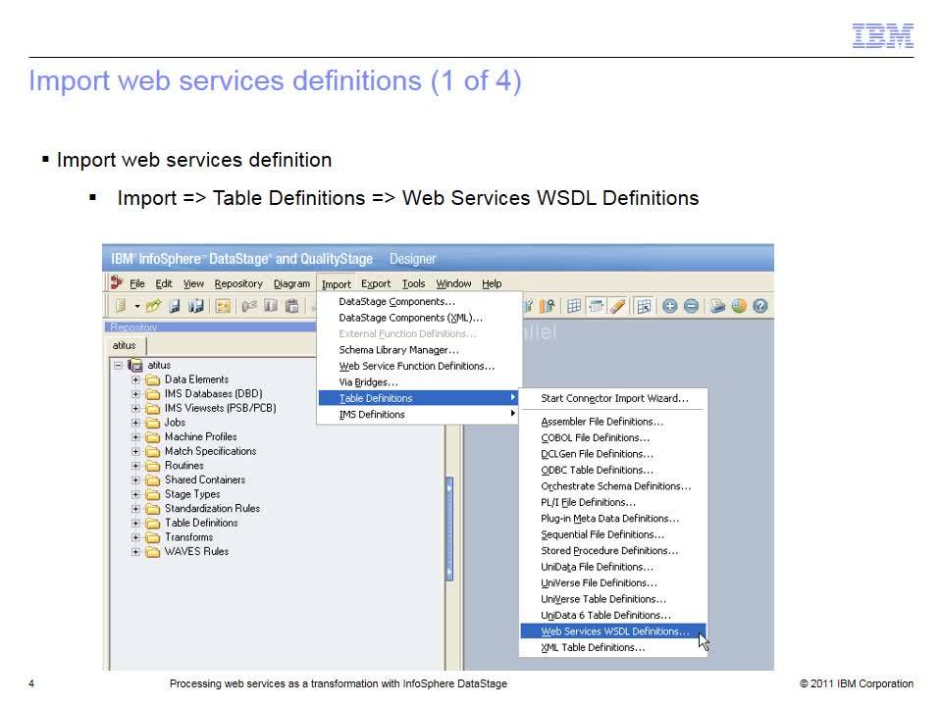
Task: Click the New job toolbar icon
Action: (x=121, y=306)
